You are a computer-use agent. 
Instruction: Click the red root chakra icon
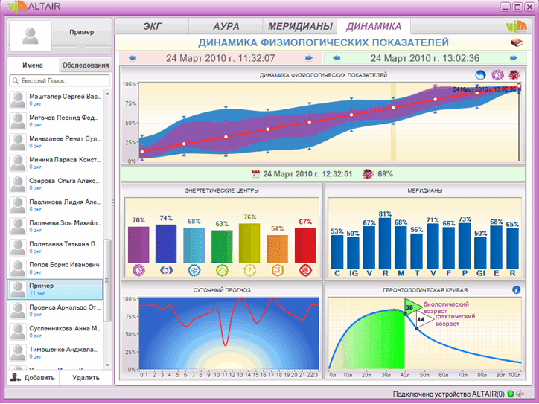305,270
